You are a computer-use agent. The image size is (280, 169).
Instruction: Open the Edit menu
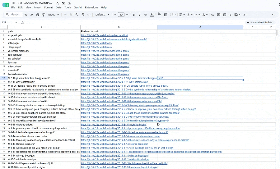(x=20, y=7)
